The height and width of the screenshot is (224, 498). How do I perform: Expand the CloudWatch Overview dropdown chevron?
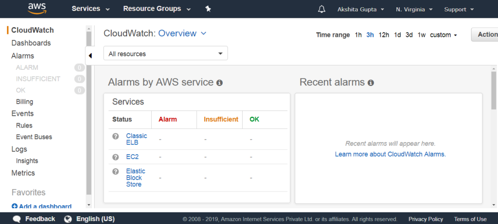pos(204,33)
